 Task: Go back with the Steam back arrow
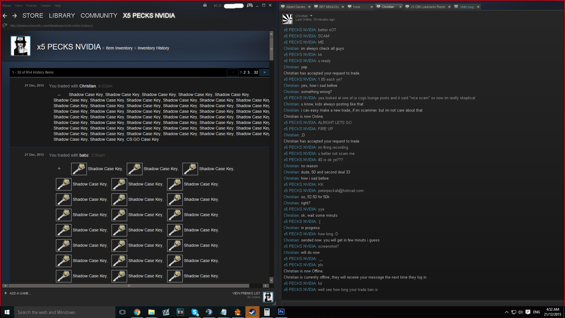click(x=5, y=16)
